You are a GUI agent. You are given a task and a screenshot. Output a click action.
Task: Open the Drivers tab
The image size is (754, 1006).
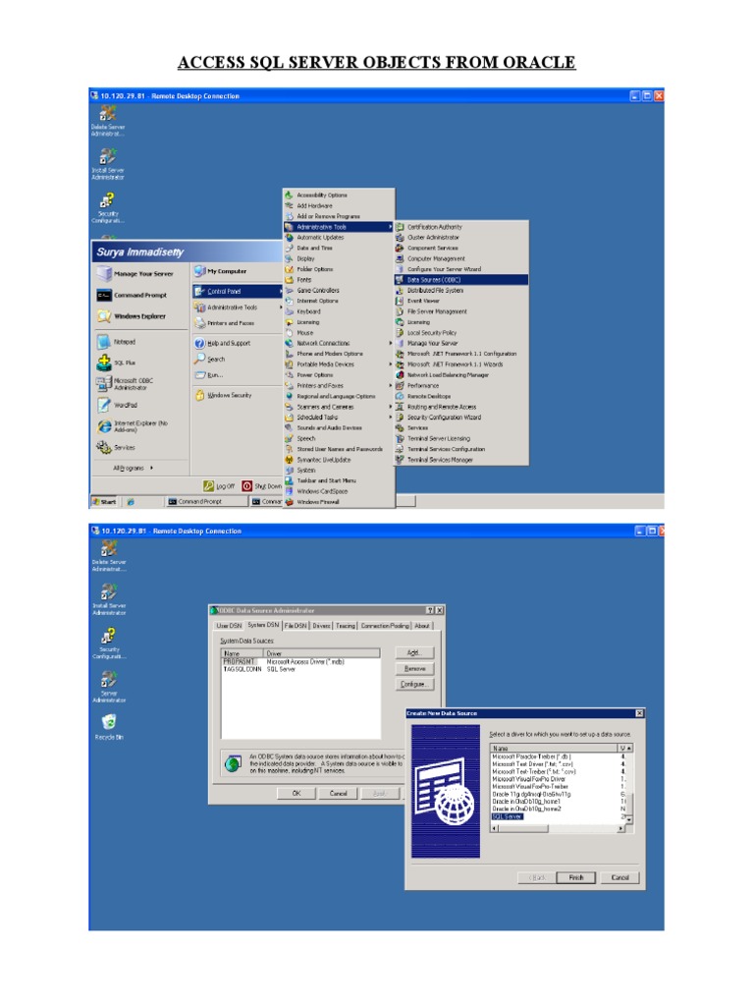pyautogui.click(x=322, y=626)
